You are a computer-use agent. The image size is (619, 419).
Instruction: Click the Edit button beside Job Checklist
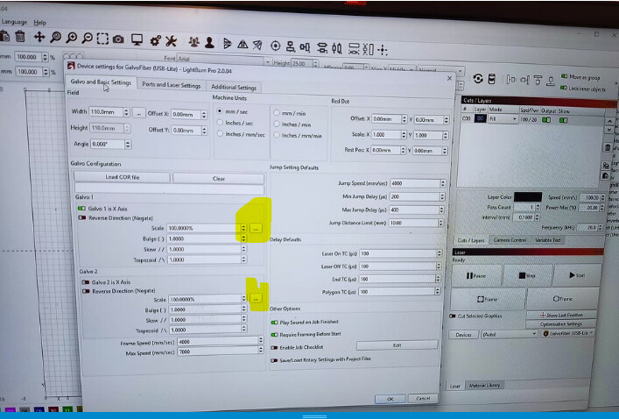tap(397, 345)
